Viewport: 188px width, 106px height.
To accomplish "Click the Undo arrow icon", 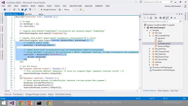I will [x=30, y=9].
